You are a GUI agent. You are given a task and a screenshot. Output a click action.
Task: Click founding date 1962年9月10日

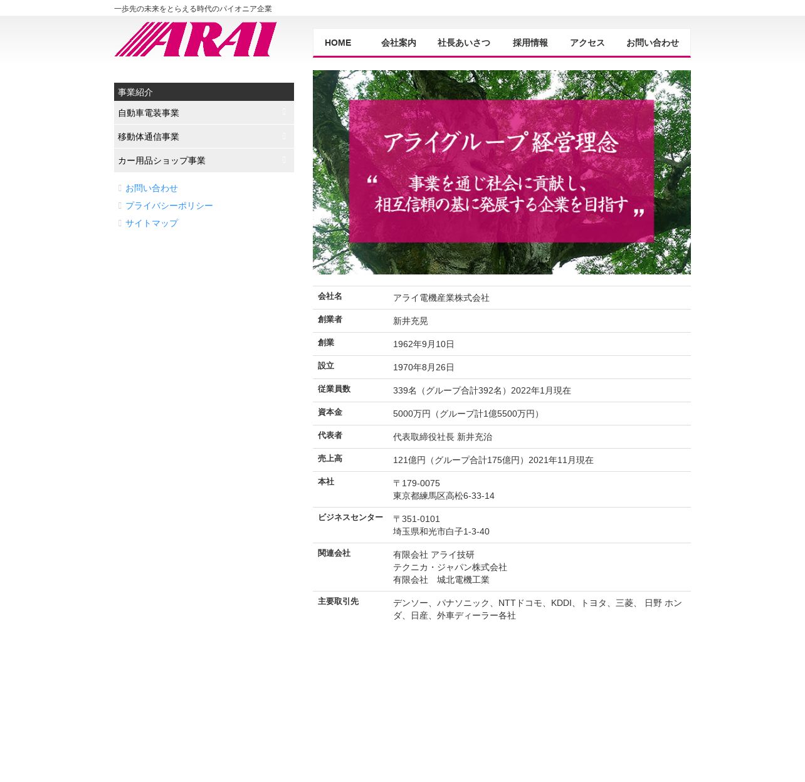pos(424,345)
